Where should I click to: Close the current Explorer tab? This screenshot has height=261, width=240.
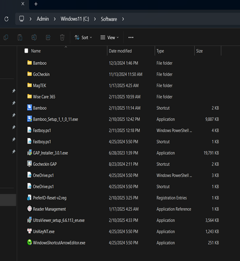coord(23,4)
